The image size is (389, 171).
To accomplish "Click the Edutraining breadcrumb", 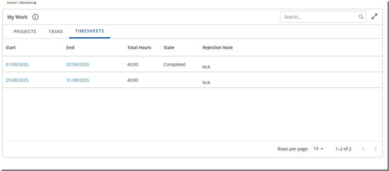I will (x=28, y=2).
